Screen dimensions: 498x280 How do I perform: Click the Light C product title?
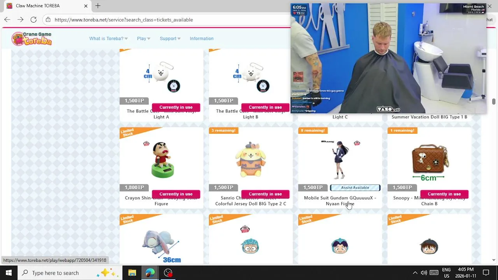(340, 117)
